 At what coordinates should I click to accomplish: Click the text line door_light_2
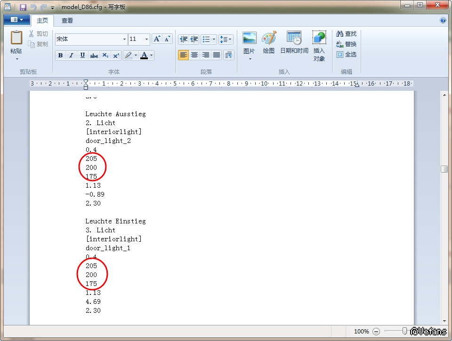click(108, 141)
